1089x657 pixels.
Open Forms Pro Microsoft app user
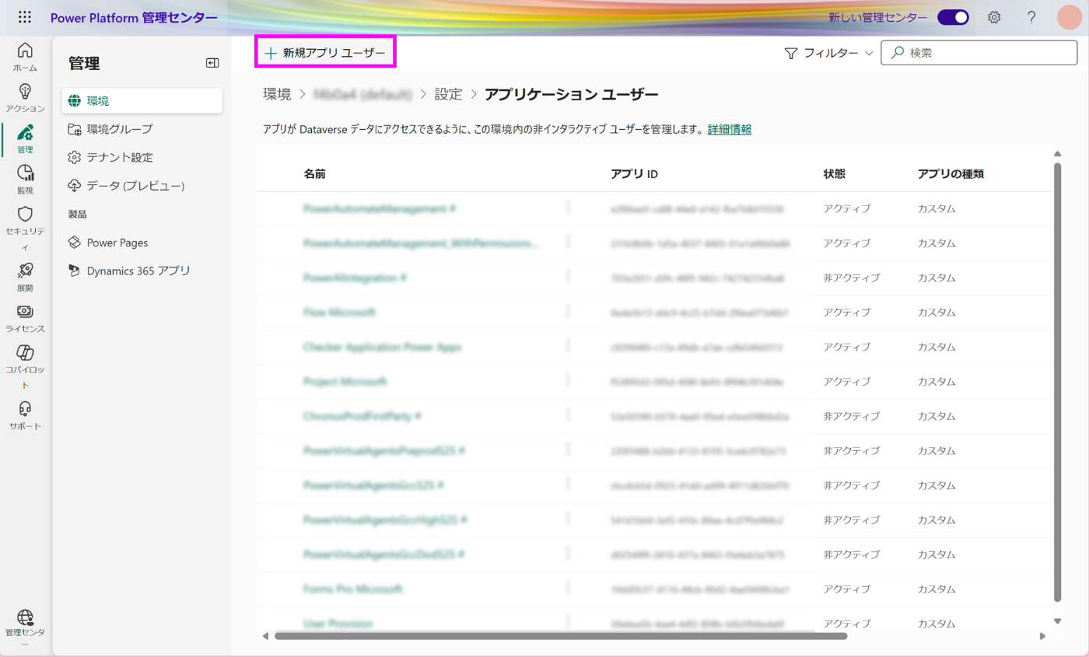(x=352, y=589)
